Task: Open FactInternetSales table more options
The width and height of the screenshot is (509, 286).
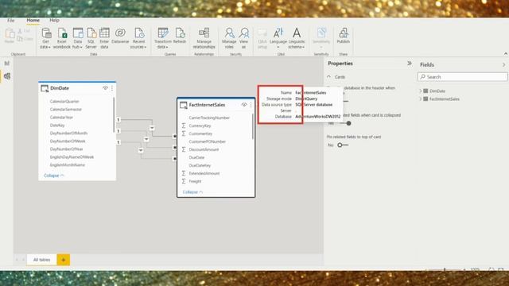Action: point(251,105)
